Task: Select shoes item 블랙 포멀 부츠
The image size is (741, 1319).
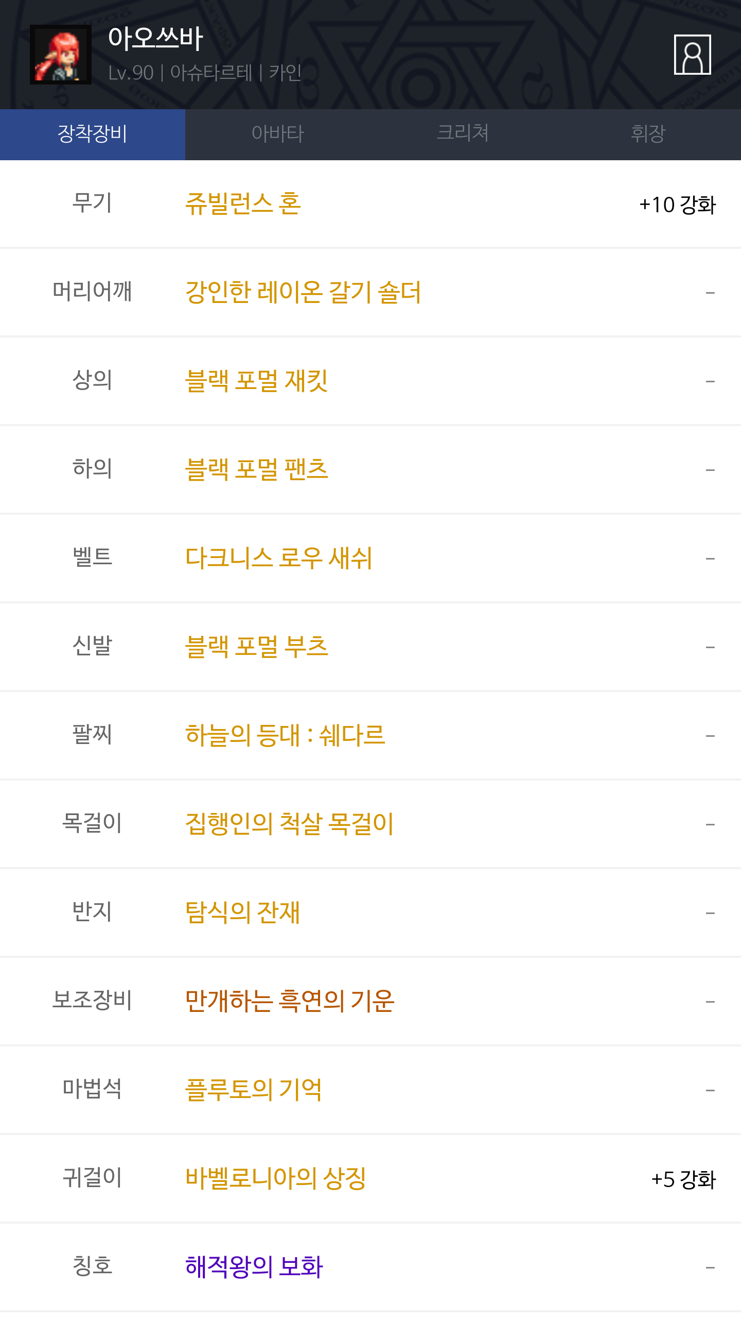Action: 256,647
